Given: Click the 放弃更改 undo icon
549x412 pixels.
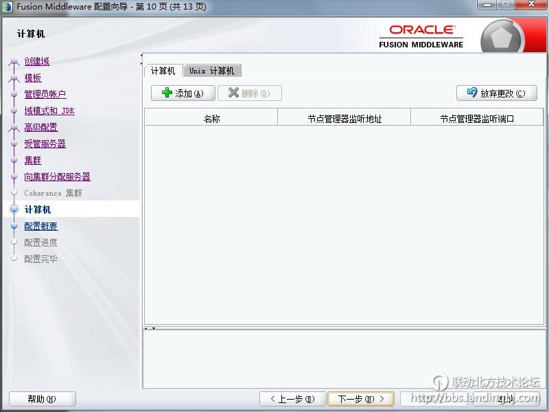Looking at the screenshot, I should pos(471,93).
